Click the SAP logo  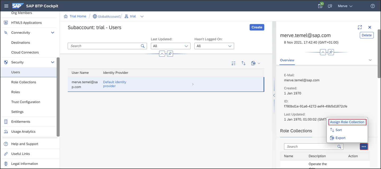pyautogui.click(x=18, y=6)
